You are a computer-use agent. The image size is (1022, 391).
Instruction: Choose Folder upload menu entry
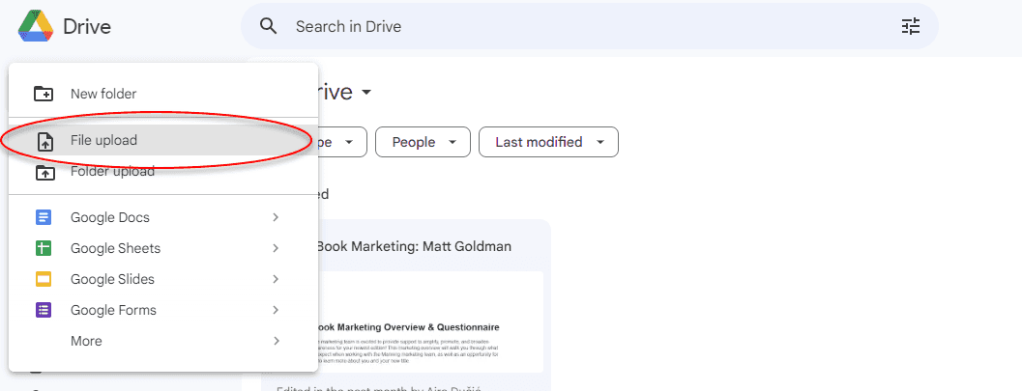tap(112, 172)
